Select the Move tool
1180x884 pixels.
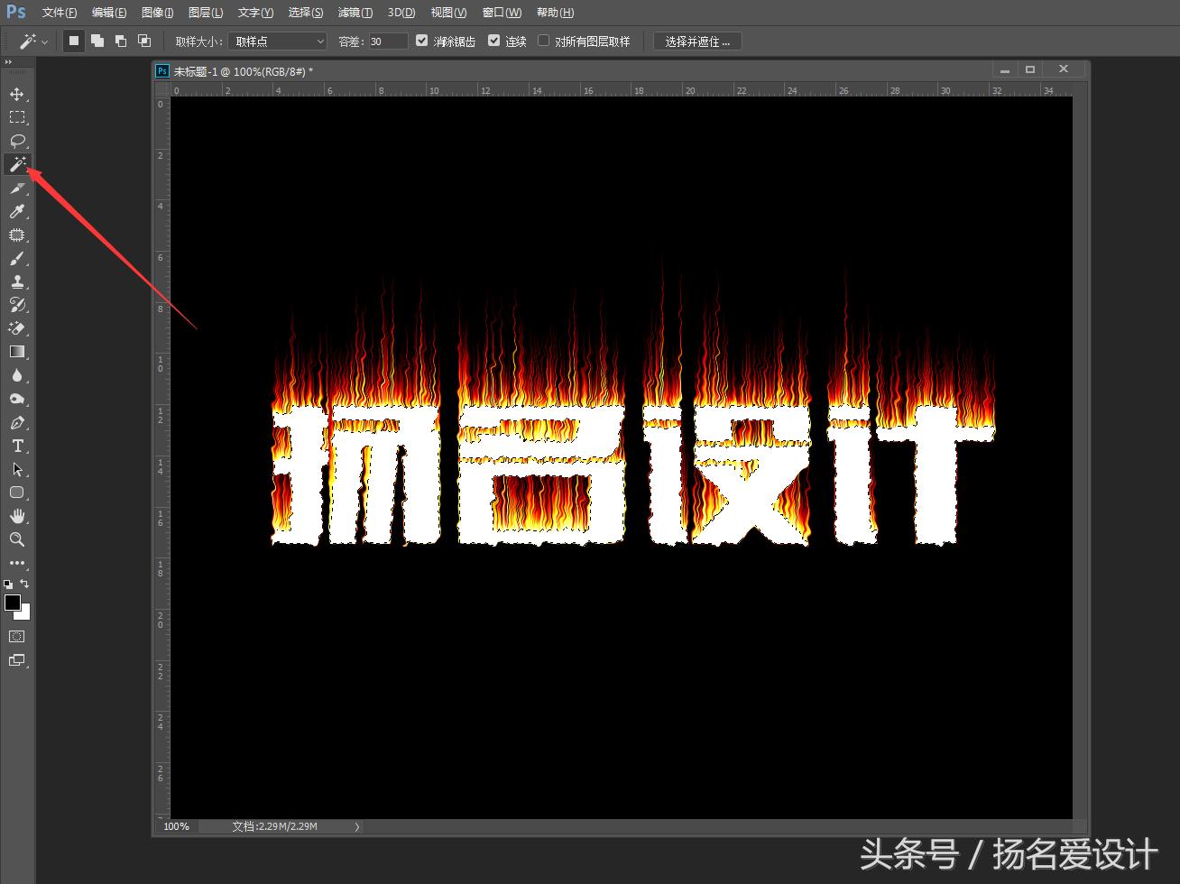click(18, 94)
